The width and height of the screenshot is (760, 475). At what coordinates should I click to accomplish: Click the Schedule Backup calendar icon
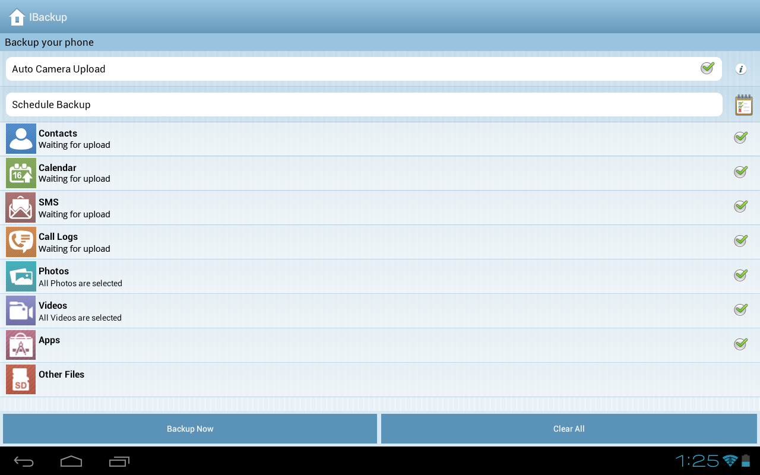click(x=743, y=104)
